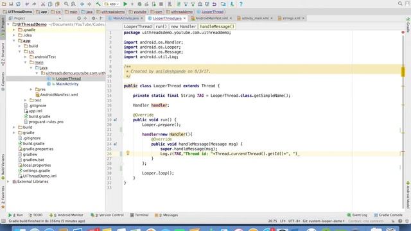This screenshot has width=411, height=231.
Task: Click the Find magnifier icon
Action: point(66,4)
